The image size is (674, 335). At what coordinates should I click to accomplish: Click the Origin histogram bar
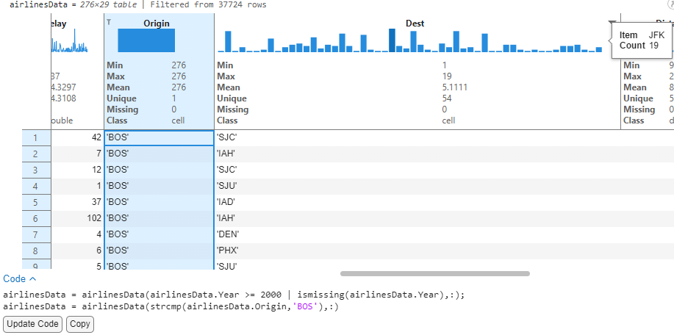coord(146,40)
